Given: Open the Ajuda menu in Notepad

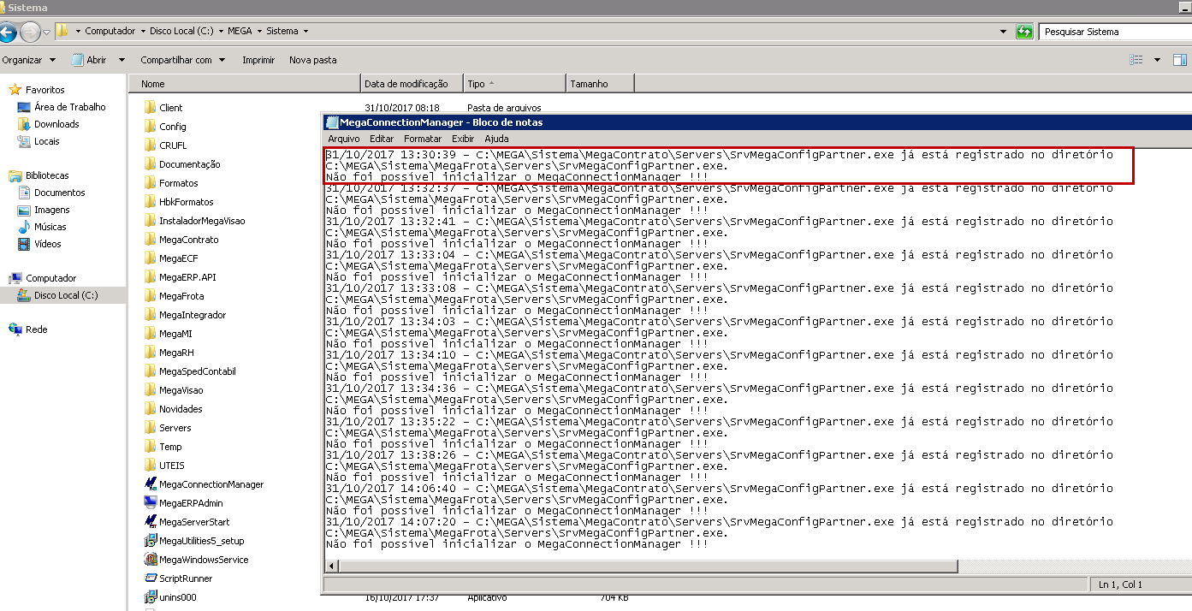Looking at the screenshot, I should coord(496,139).
